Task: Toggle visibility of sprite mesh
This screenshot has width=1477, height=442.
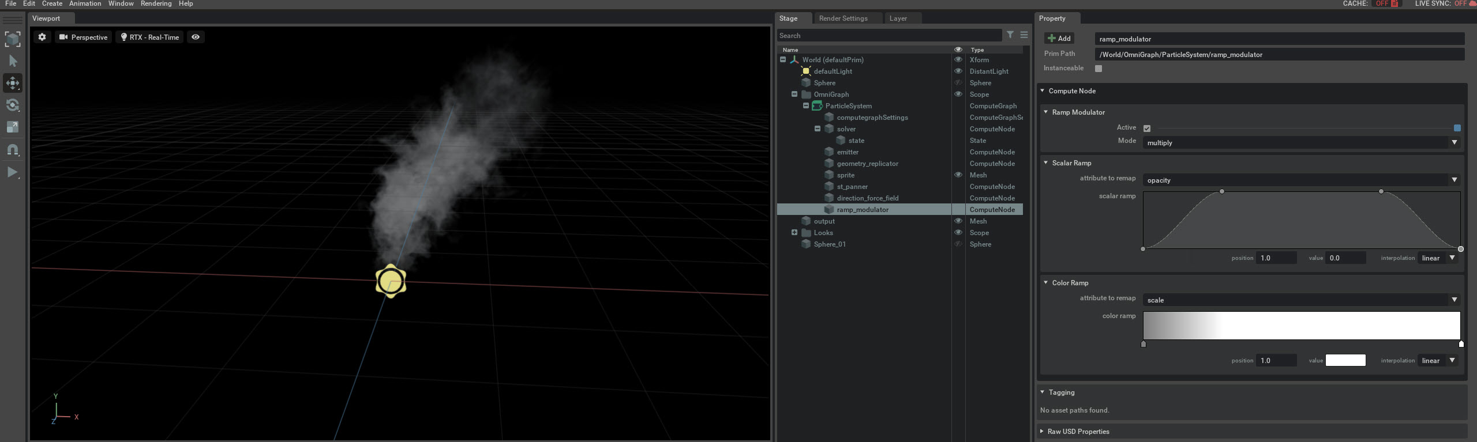Action: pyautogui.click(x=958, y=175)
